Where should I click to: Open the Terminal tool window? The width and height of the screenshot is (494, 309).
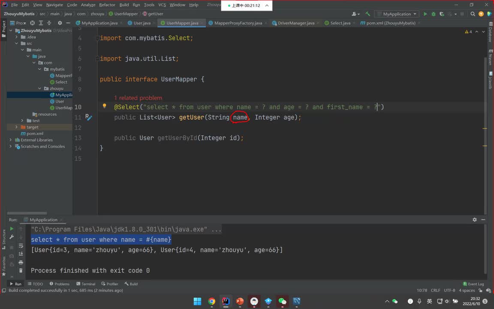pos(86,284)
